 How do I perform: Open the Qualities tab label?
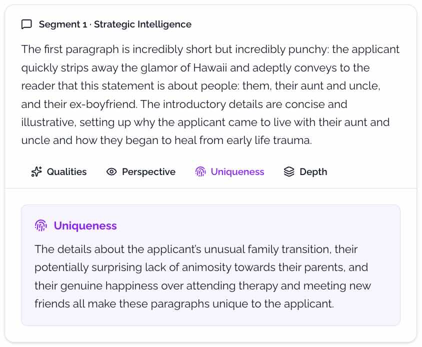tap(66, 172)
